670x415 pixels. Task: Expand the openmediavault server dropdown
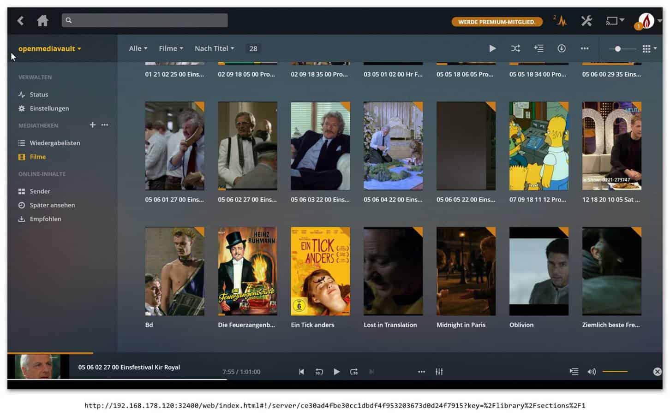(49, 48)
